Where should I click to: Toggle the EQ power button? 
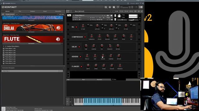(76, 27)
